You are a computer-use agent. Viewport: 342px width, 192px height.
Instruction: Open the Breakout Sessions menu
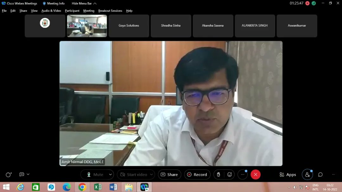click(x=110, y=11)
